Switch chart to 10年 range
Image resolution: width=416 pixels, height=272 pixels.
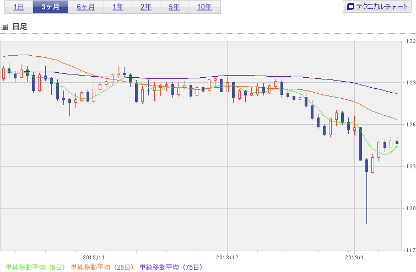(204, 7)
